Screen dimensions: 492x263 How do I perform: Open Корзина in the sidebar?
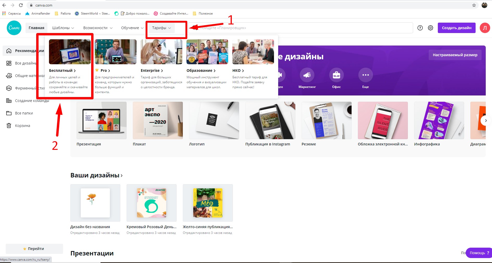pos(18,126)
